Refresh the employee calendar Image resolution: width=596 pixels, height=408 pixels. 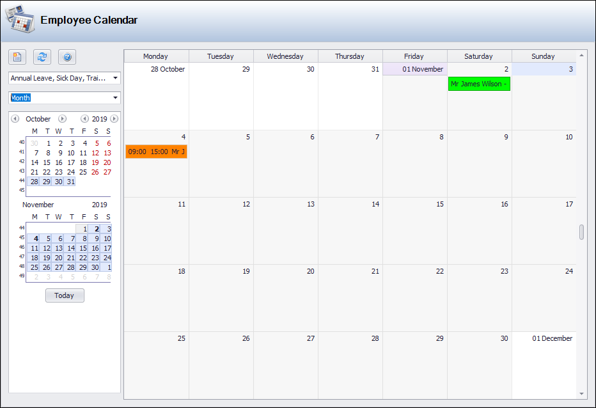42,57
